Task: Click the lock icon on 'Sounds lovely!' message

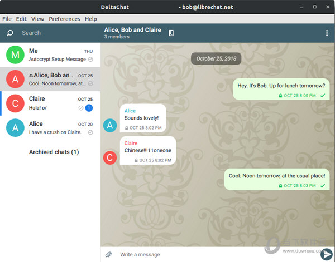Action: click(x=127, y=128)
